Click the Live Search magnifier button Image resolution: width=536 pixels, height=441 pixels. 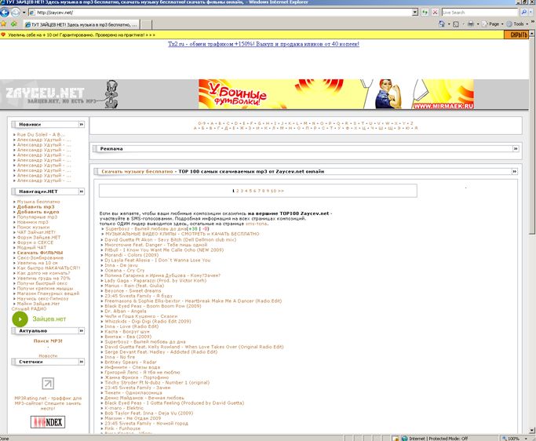(524, 13)
